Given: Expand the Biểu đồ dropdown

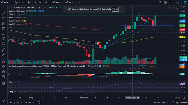Looking at the screenshot, I should click(56, 2).
